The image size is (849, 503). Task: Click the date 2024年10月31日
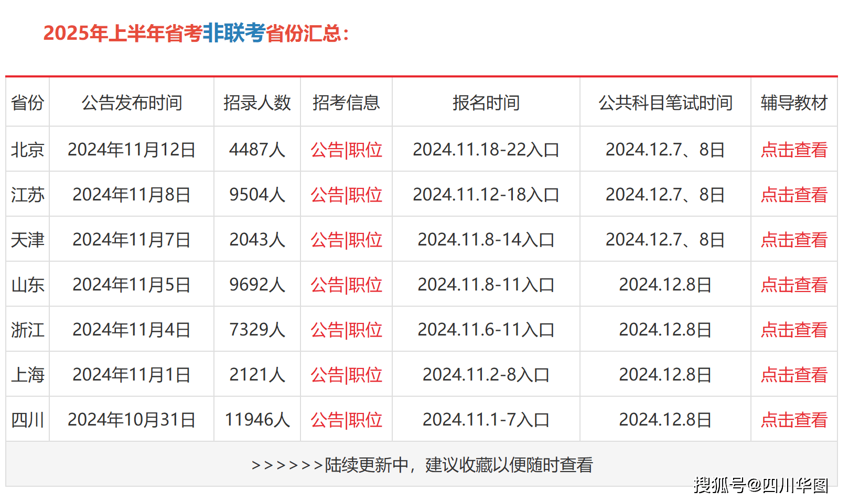click(x=132, y=420)
